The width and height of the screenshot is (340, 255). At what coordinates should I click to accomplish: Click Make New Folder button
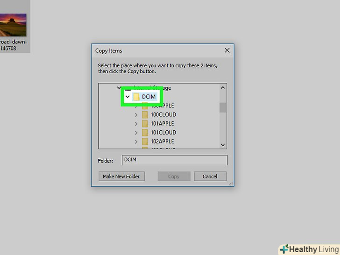[x=121, y=176]
